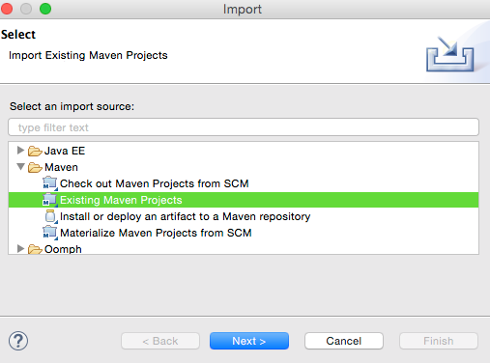The width and height of the screenshot is (490, 363).
Task: Click the Java EE folder icon
Action: tap(35, 151)
